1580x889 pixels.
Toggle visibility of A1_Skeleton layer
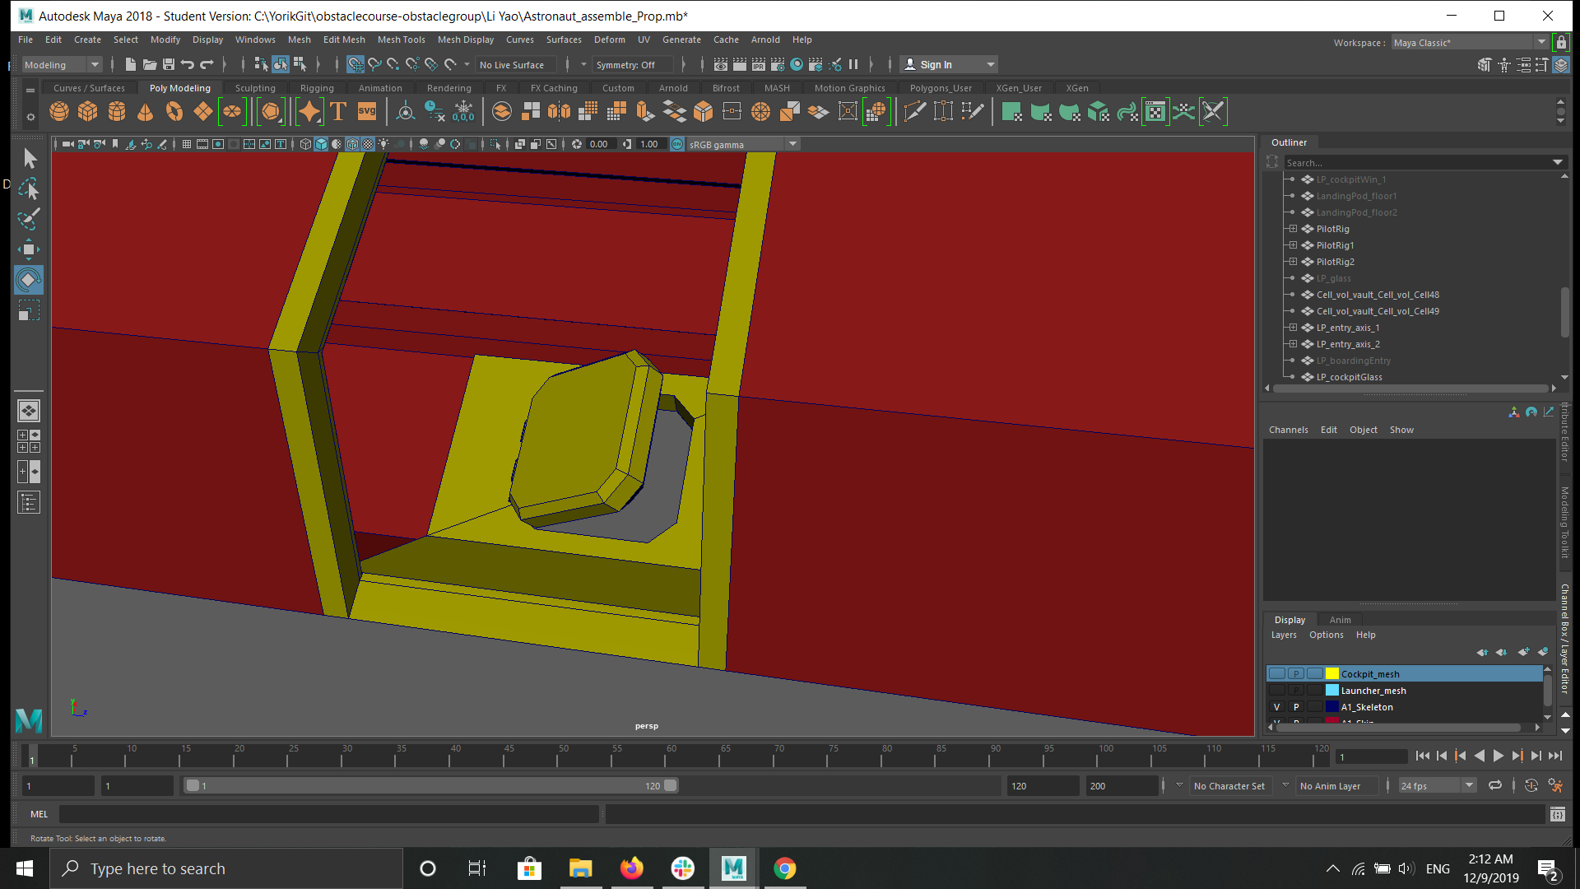click(1276, 707)
